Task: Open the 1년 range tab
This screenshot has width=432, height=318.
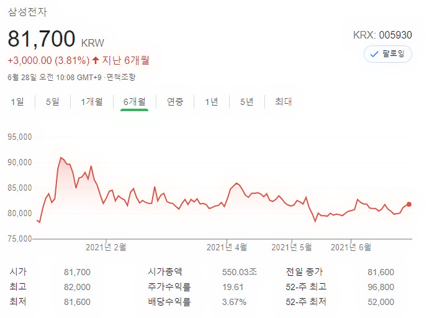Action: pos(212,102)
